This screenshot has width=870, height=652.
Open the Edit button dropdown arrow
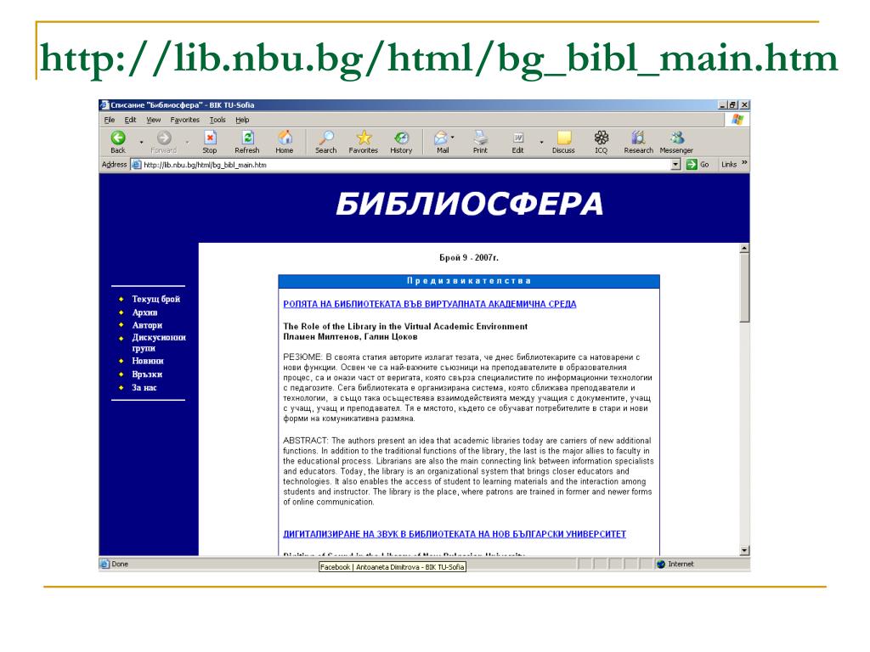(541, 143)
